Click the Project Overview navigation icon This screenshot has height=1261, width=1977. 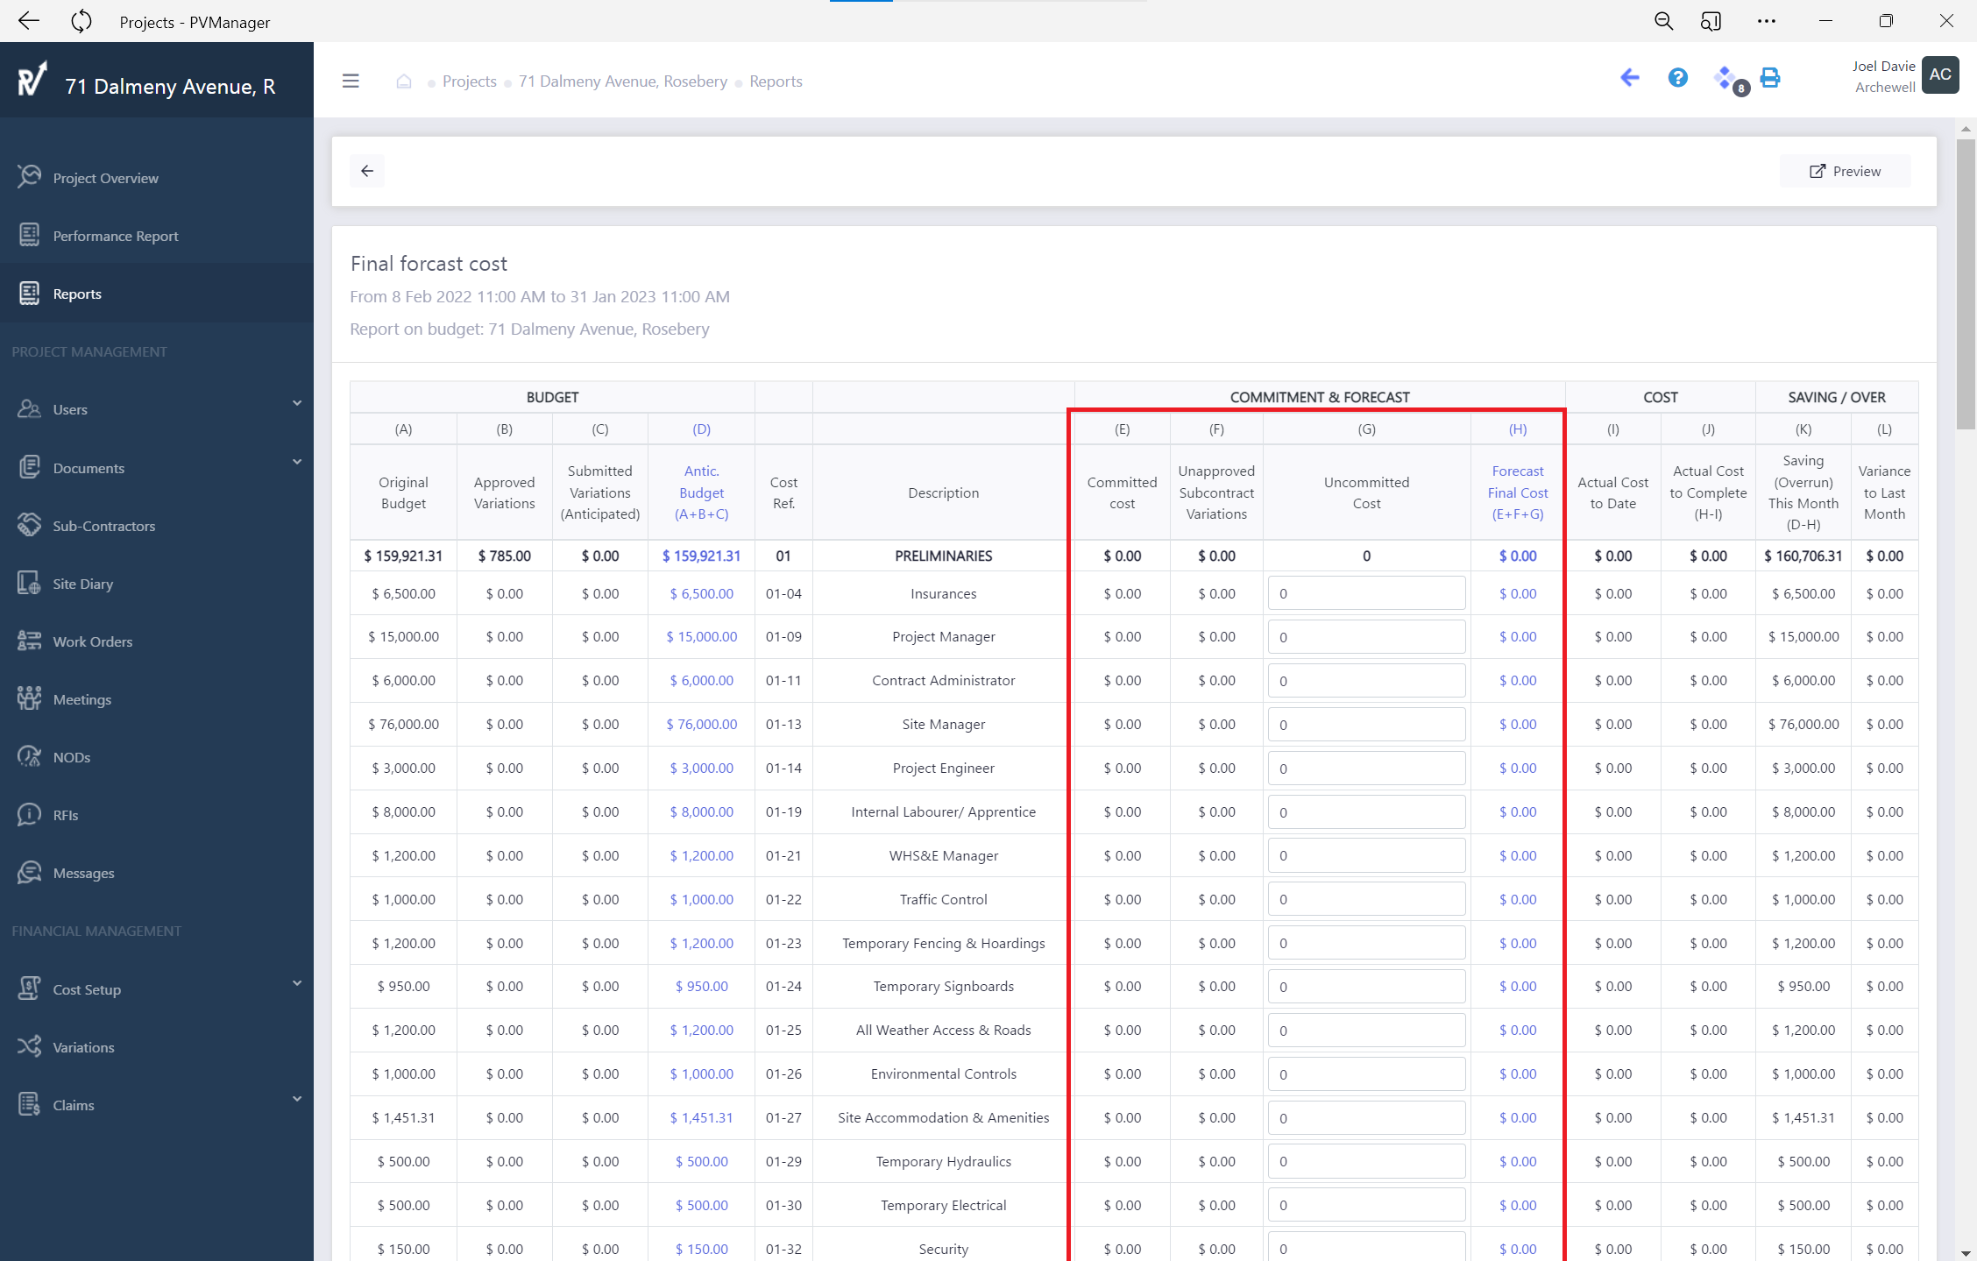29,176
